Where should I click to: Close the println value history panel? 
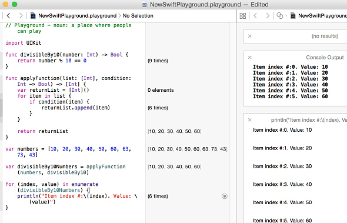click(249, 120)
